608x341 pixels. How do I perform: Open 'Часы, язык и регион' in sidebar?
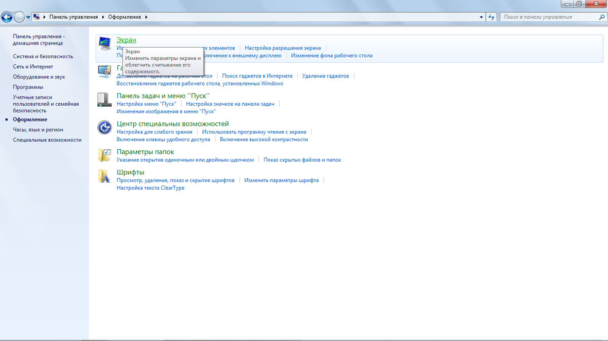point(38,130)
